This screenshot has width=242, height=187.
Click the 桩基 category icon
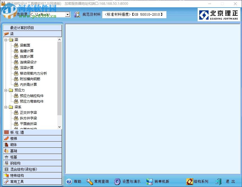point(7,157)
